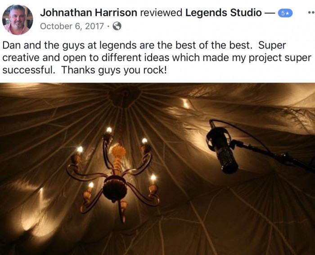Click the word 'reviewed' in the post header
Screen dimensions: 315x255
click(161, 13)
